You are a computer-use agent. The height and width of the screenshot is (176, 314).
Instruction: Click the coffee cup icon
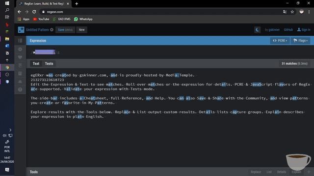coord(298,162)
